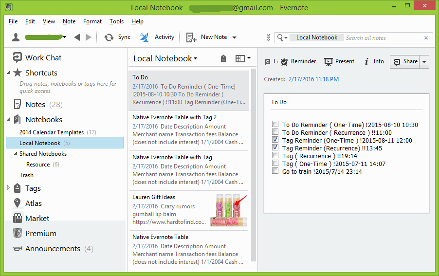Open the Format menu
439x276 pixels.
(92, 21)
